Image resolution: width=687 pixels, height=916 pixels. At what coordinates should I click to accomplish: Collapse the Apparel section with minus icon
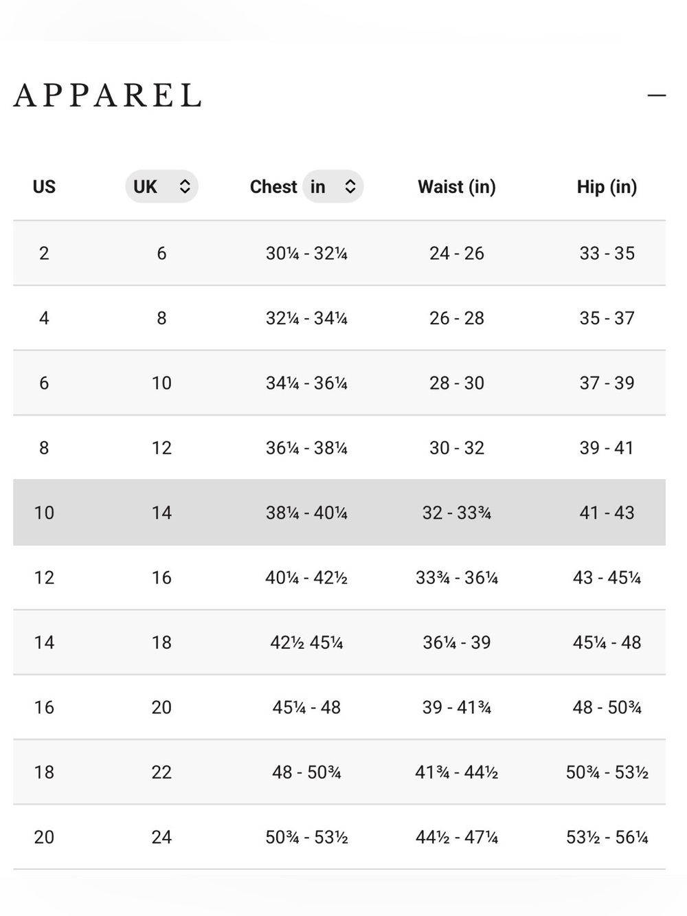(657, 96)
